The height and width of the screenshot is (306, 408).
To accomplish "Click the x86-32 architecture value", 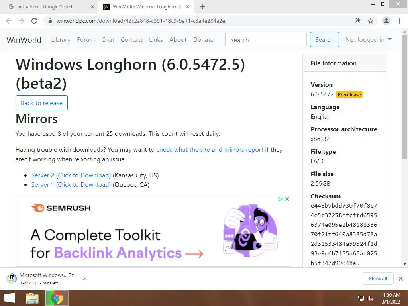I will (x=320, y=139).
